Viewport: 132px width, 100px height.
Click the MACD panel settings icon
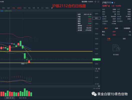96,69
